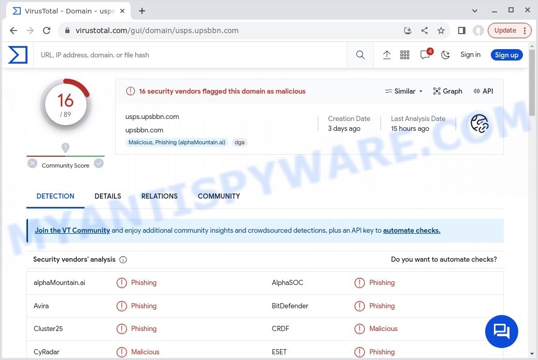Image resolution: width=538 pixels, height=360 pixels.
Task: Focus the URL, IP, domain search field
Action: (190, 55)
